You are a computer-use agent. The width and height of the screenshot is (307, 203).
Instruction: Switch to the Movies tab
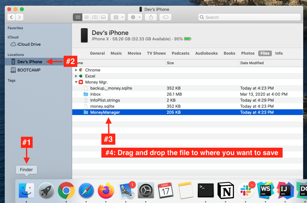click(x=134, y=53)
